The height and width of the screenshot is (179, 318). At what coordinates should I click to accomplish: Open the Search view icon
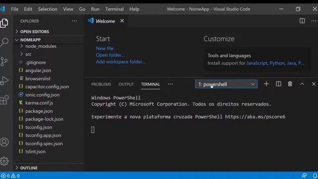coord(4,42)
